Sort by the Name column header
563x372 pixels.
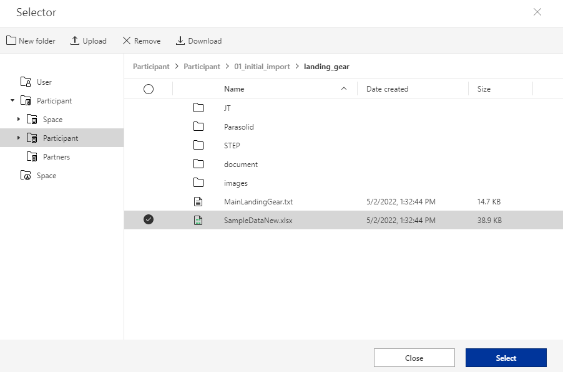234,89
